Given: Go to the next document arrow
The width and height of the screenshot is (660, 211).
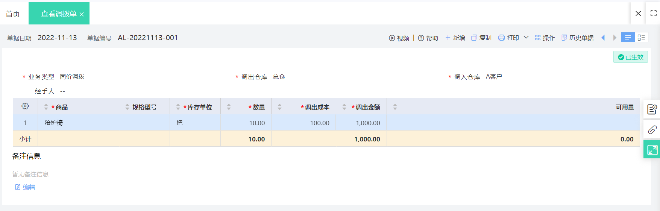Looking at the screenshot, I should 614,38.
